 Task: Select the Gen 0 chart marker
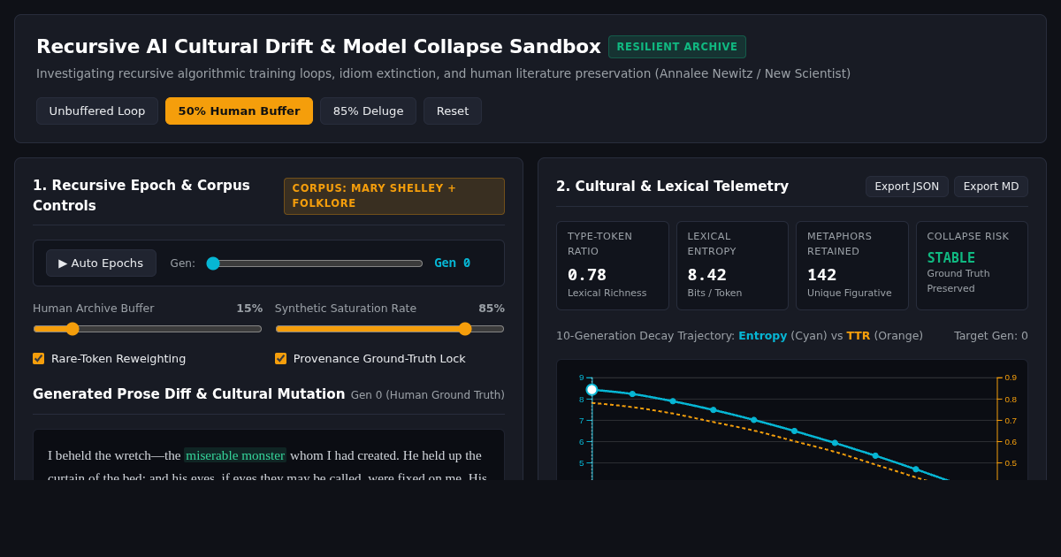click(592, 390)
